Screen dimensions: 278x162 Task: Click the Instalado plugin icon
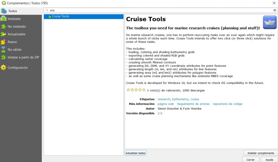click(4, 19)
